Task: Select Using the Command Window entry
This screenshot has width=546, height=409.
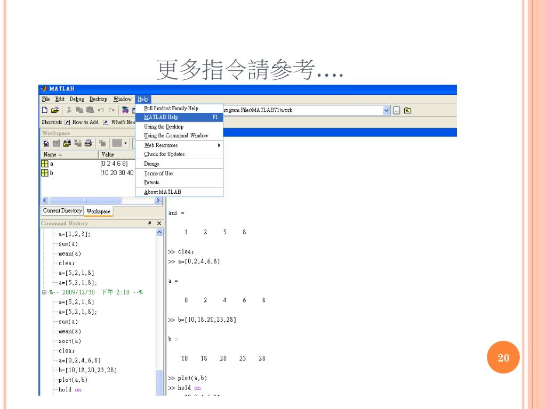Action: click(x=179, y=136)
